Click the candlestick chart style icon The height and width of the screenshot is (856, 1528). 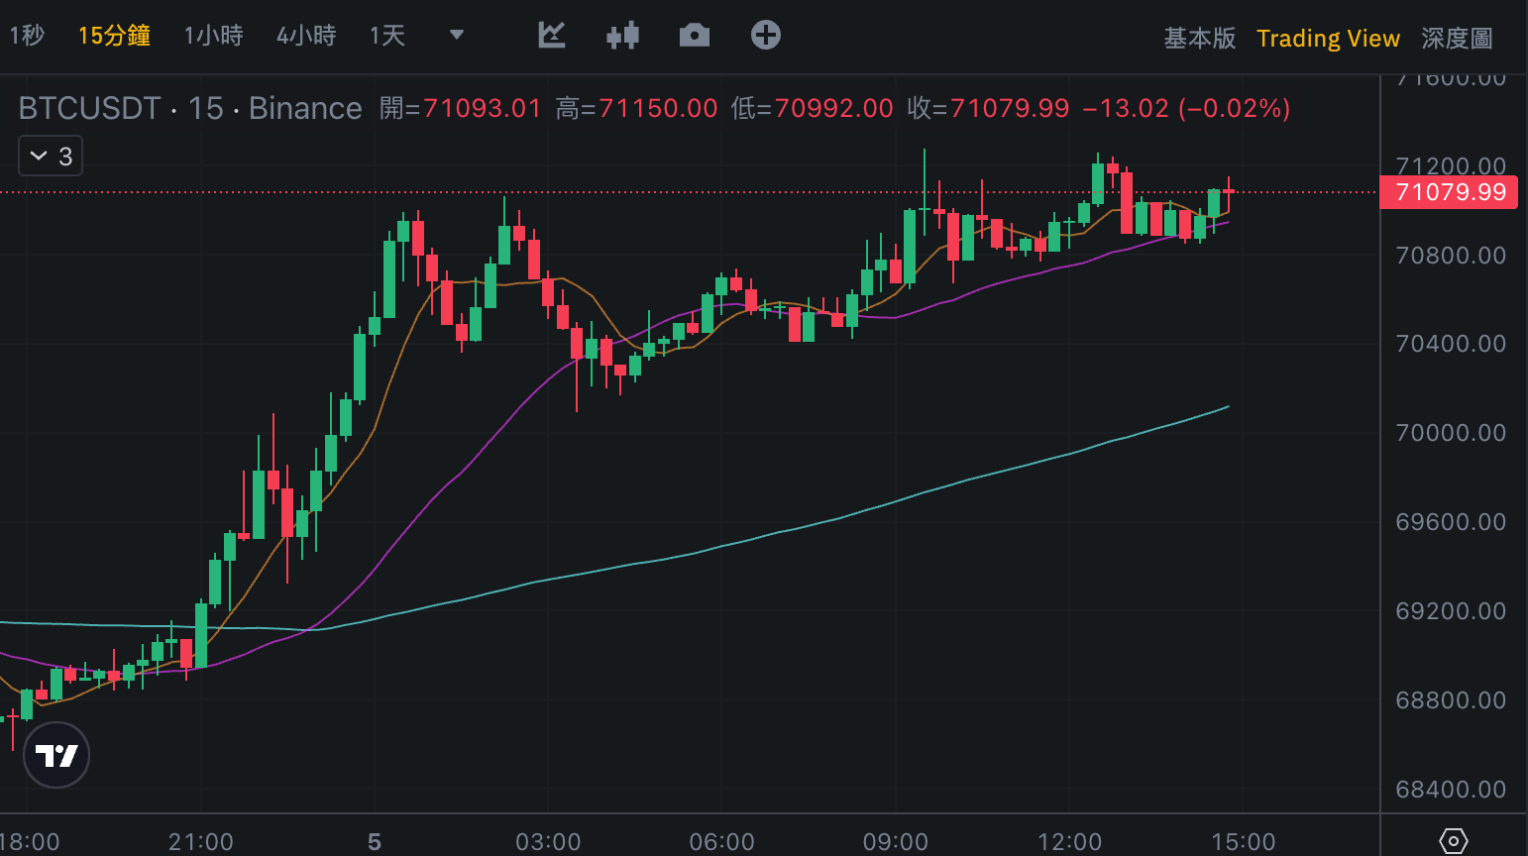click(622, 37)
